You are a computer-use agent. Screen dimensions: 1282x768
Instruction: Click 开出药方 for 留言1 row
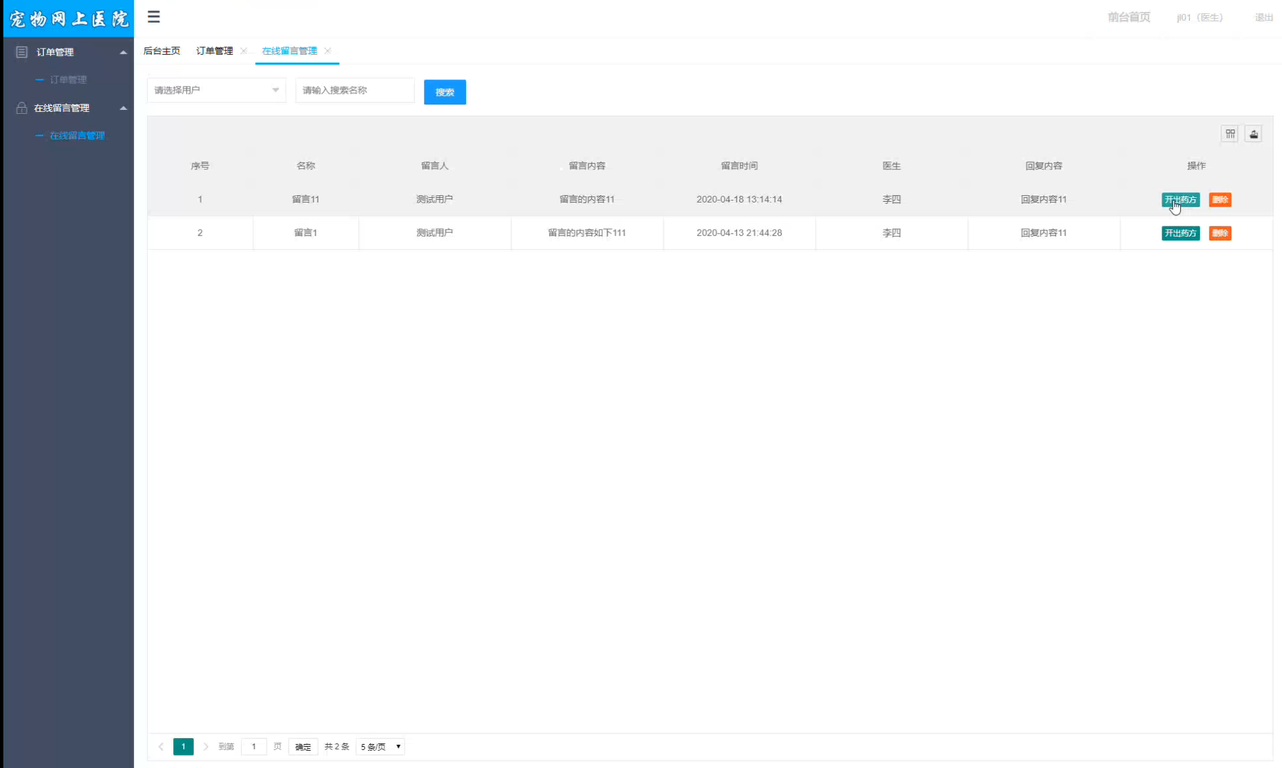tap(1180, 233)
